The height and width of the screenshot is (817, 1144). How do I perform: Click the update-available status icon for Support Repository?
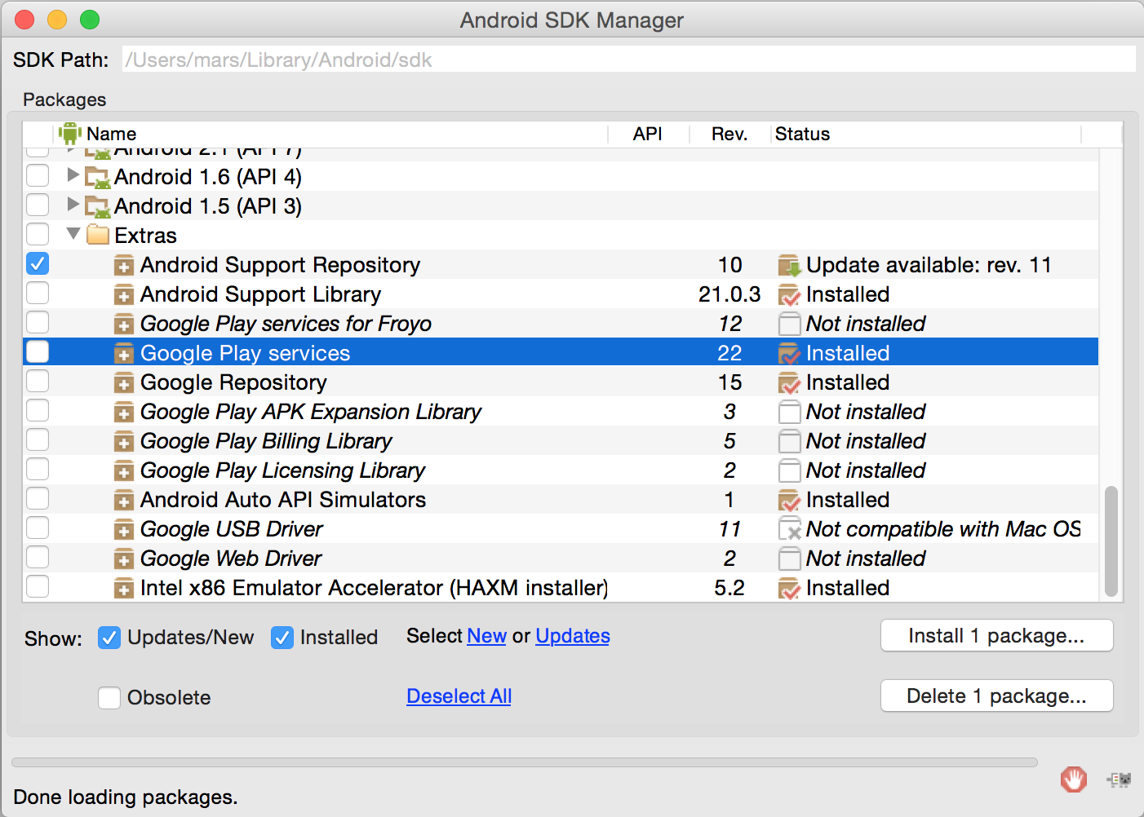(789, 266)
